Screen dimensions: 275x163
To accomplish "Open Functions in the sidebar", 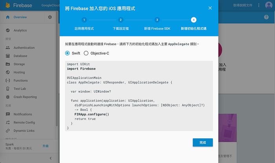I will (20, 81).
